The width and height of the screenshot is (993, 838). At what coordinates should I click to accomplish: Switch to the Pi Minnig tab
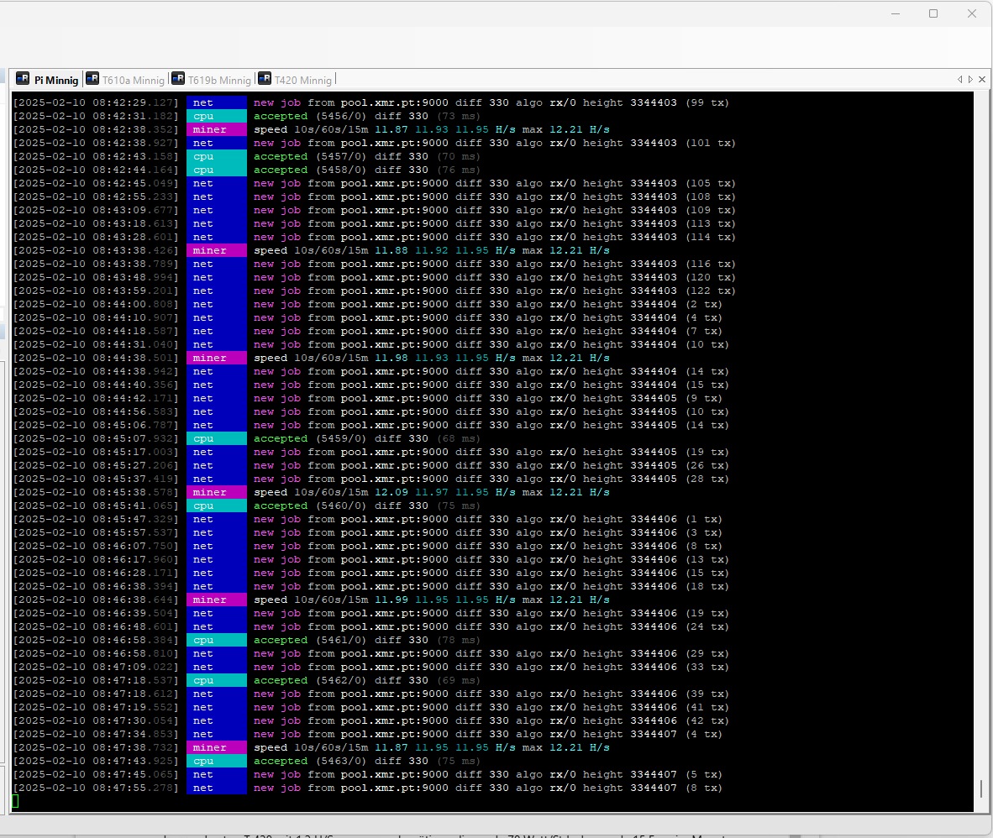point(48,80)
